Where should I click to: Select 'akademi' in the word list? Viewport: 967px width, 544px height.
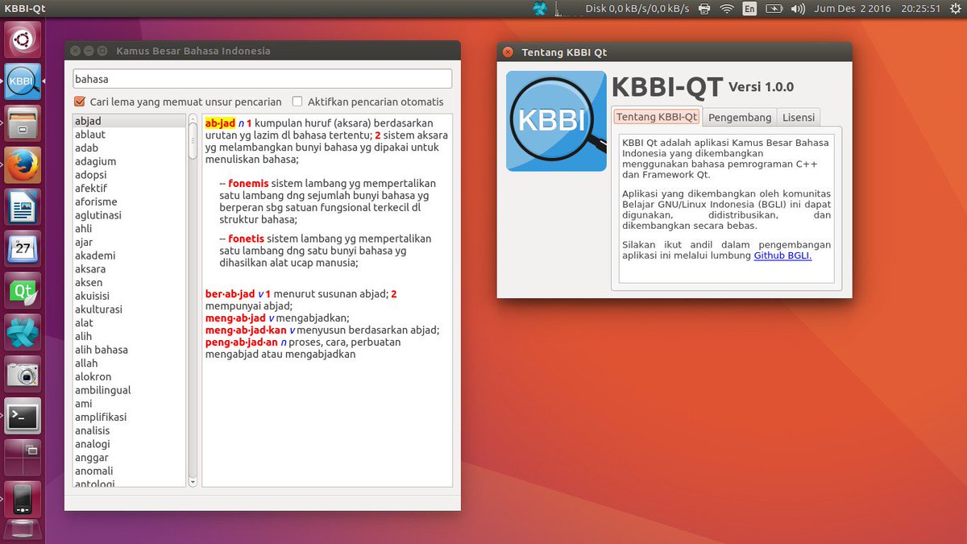(x=129, y=255)
